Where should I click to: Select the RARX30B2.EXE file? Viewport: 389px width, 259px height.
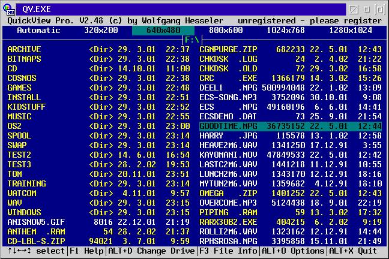(291, 222)
